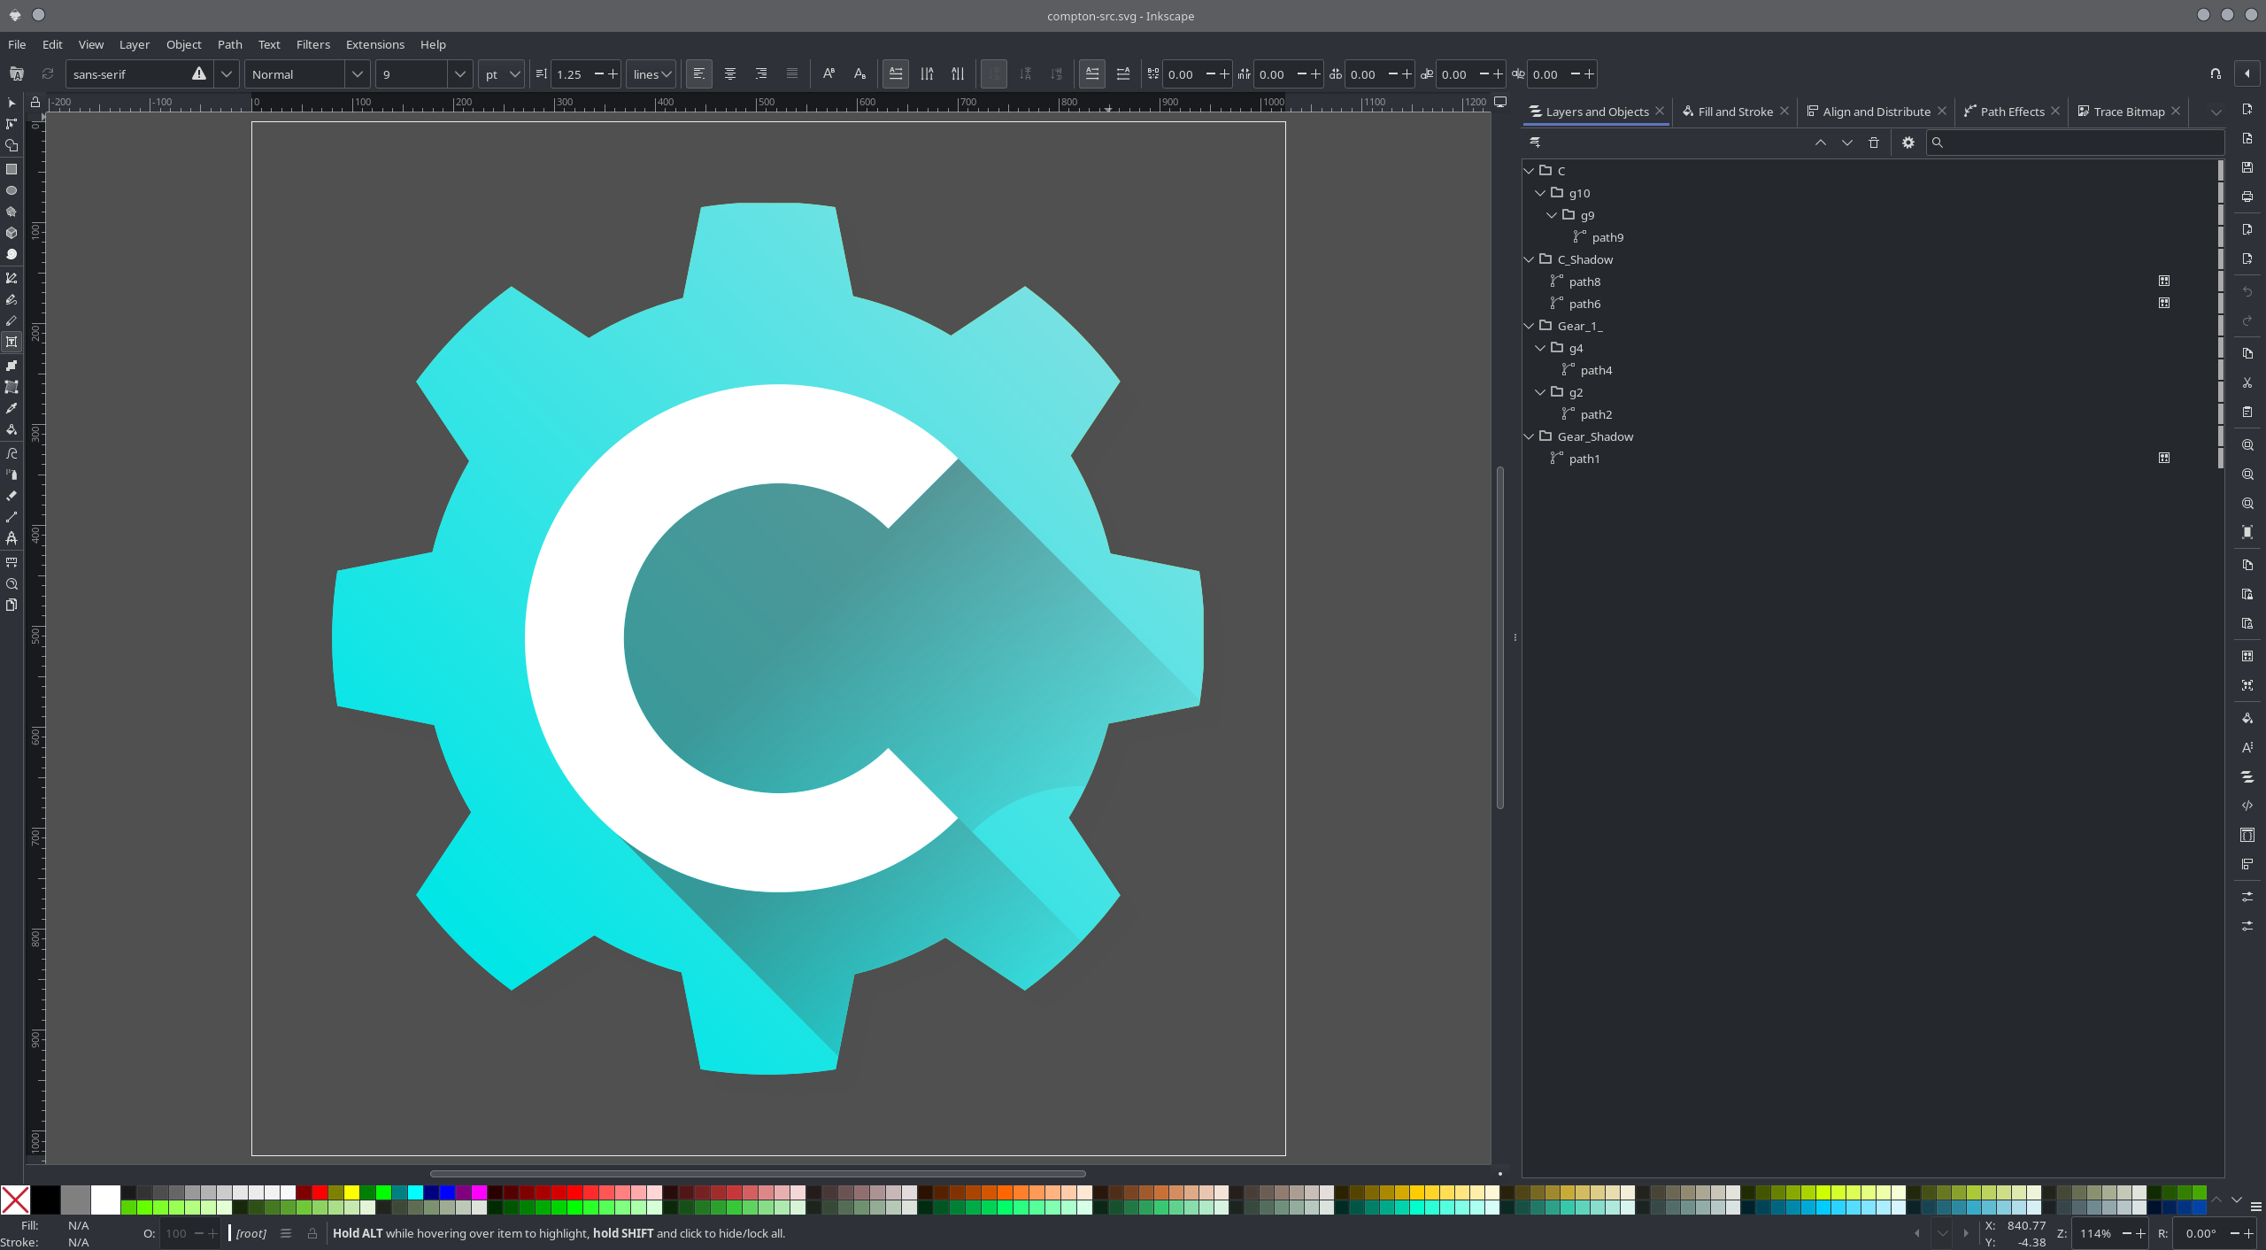Select the Gradient tool
The image size is (2266, 1250).
(12, 365)
